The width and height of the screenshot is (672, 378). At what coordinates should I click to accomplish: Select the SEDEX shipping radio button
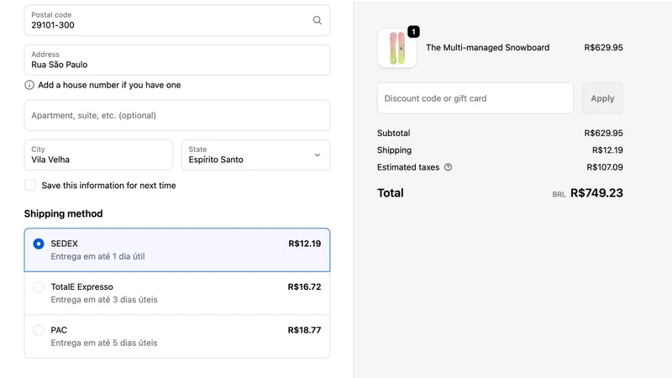[39, 244]
